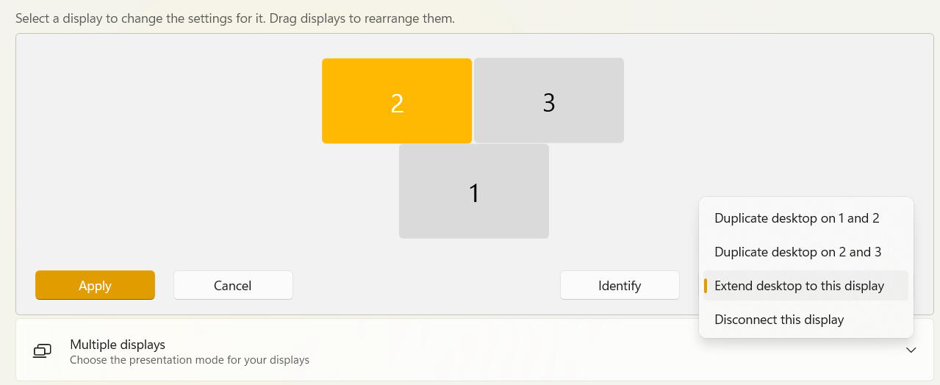Expand the Multiple displays chevron
This screenshot has height=385, width=940.
tap(911, 350)
